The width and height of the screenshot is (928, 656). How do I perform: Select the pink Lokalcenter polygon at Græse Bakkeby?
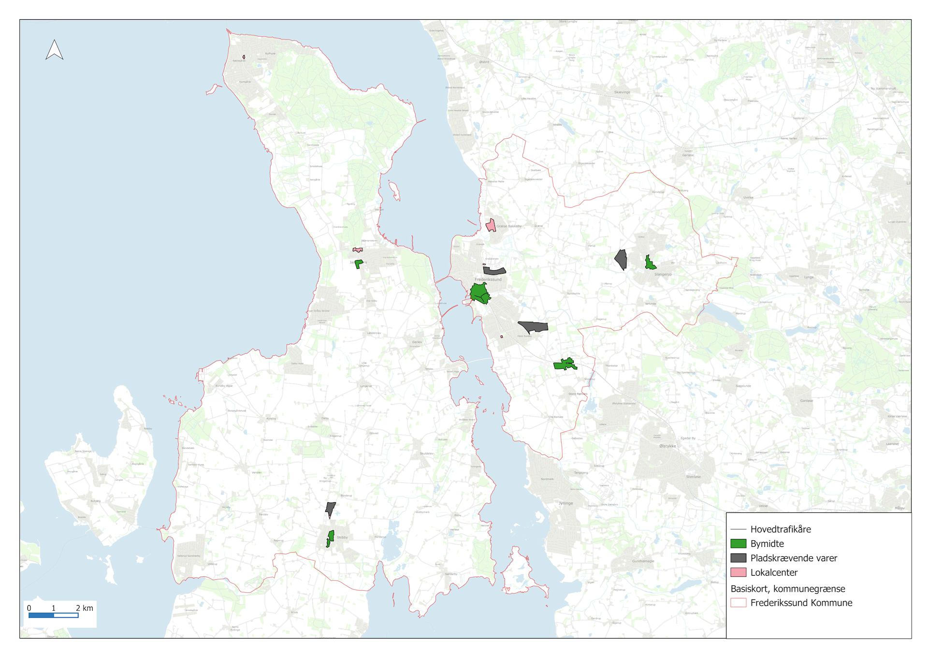[491, 226]
